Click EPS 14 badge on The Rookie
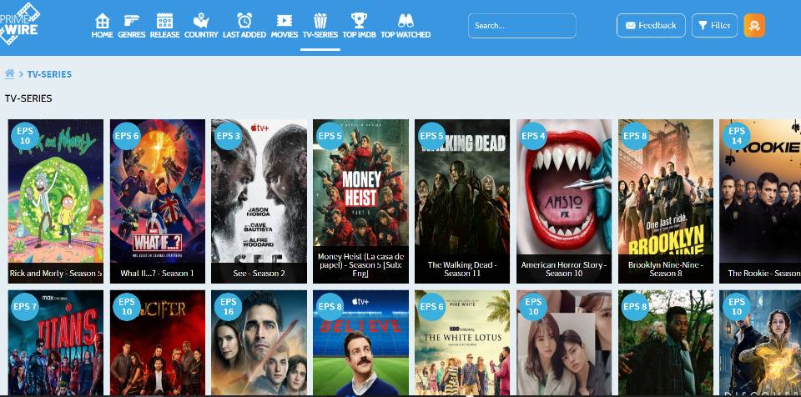801x397 pixels. pyautogui.click(x=737, y=136)
